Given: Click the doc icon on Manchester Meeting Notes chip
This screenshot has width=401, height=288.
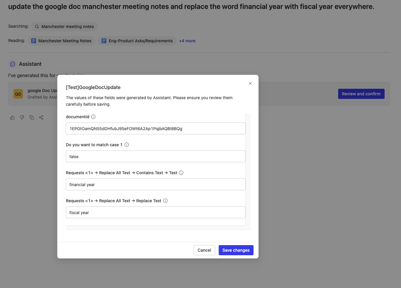Looking at the screenshot, I should [x=33, y=41].
